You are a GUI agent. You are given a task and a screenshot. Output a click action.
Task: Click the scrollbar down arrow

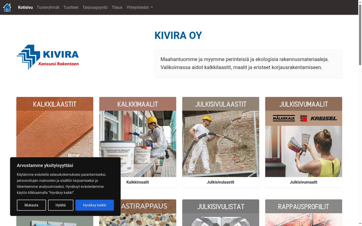click(360, 223)
